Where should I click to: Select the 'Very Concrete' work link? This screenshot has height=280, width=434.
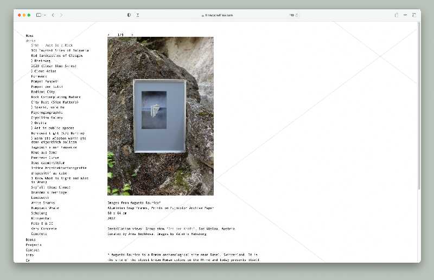pos(43,229)
